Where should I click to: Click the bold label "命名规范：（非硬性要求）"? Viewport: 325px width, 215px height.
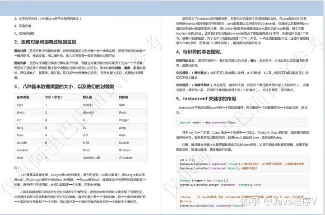point(194,85)
